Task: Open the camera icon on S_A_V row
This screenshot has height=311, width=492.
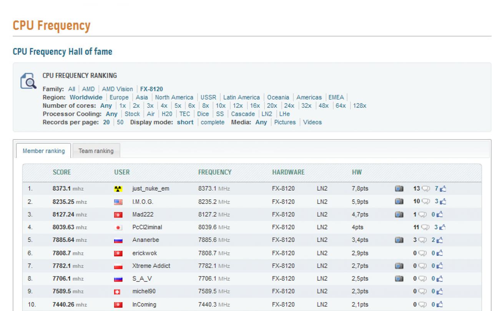Action: click(x=400, y=279)
